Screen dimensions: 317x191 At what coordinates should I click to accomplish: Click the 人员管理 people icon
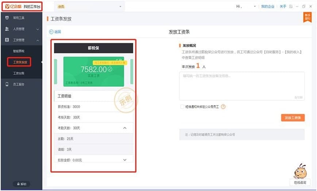click(x=7, y=29)
